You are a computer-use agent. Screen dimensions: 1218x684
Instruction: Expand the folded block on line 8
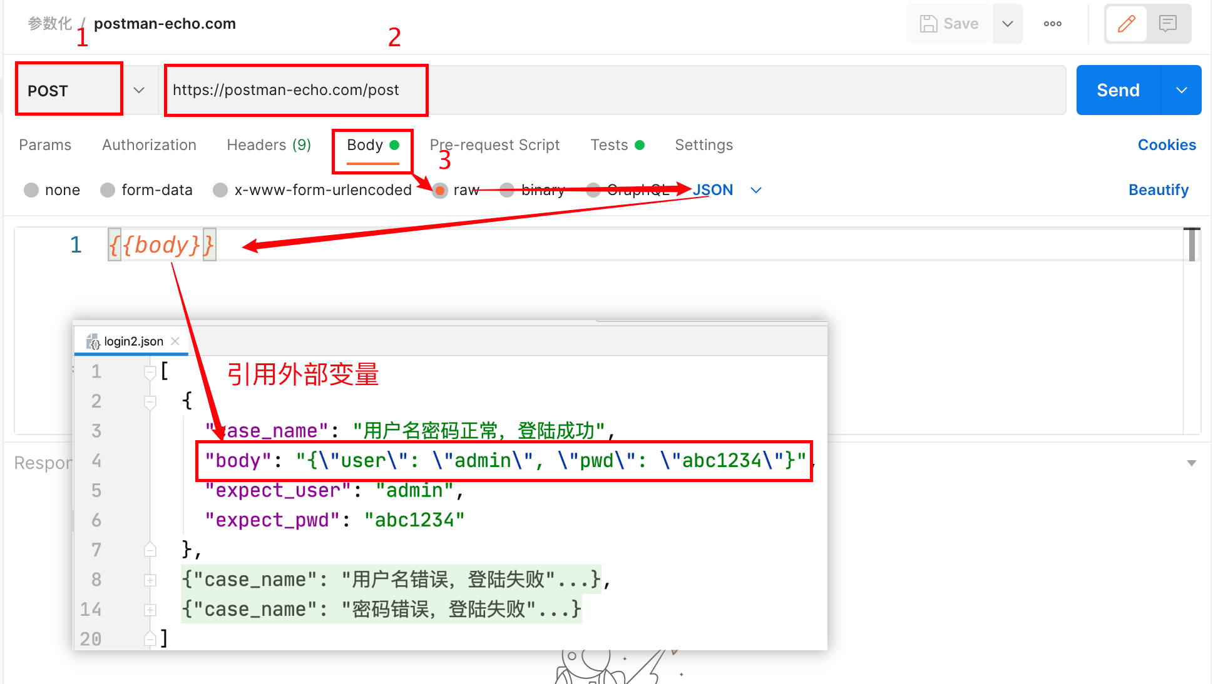(150, 580)
